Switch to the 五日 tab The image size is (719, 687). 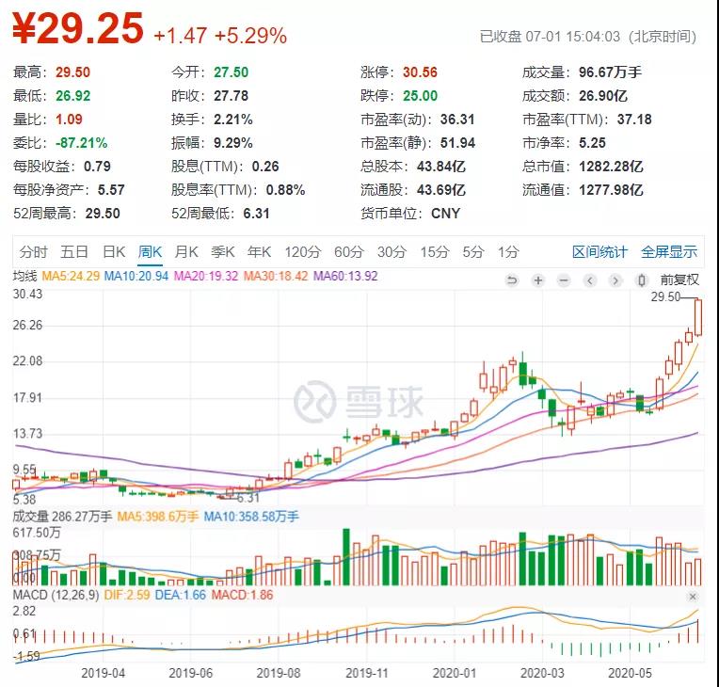[x=74, y=251]
